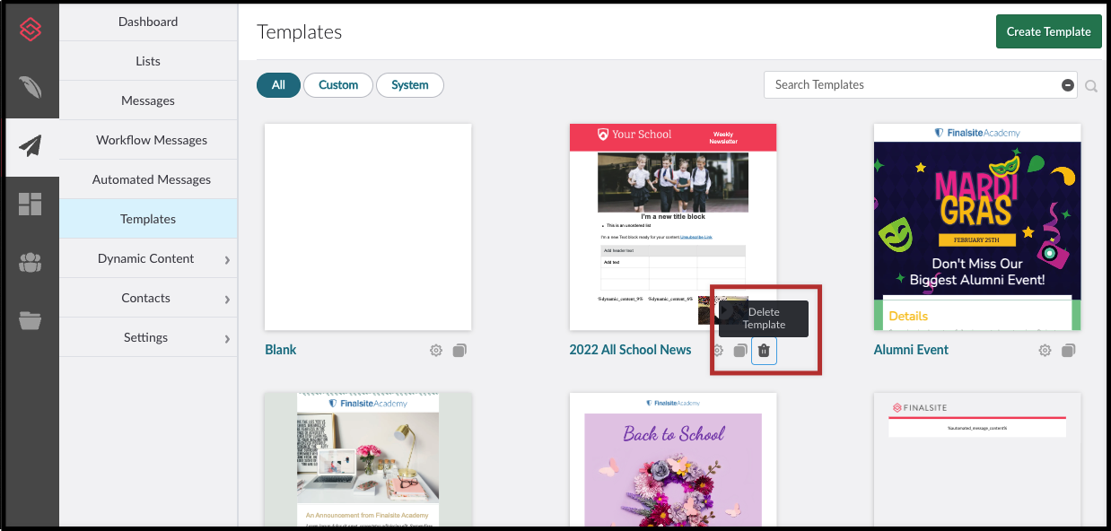1111x531 pixels.
Task: Show All templates filter
Action: point(278,85)
